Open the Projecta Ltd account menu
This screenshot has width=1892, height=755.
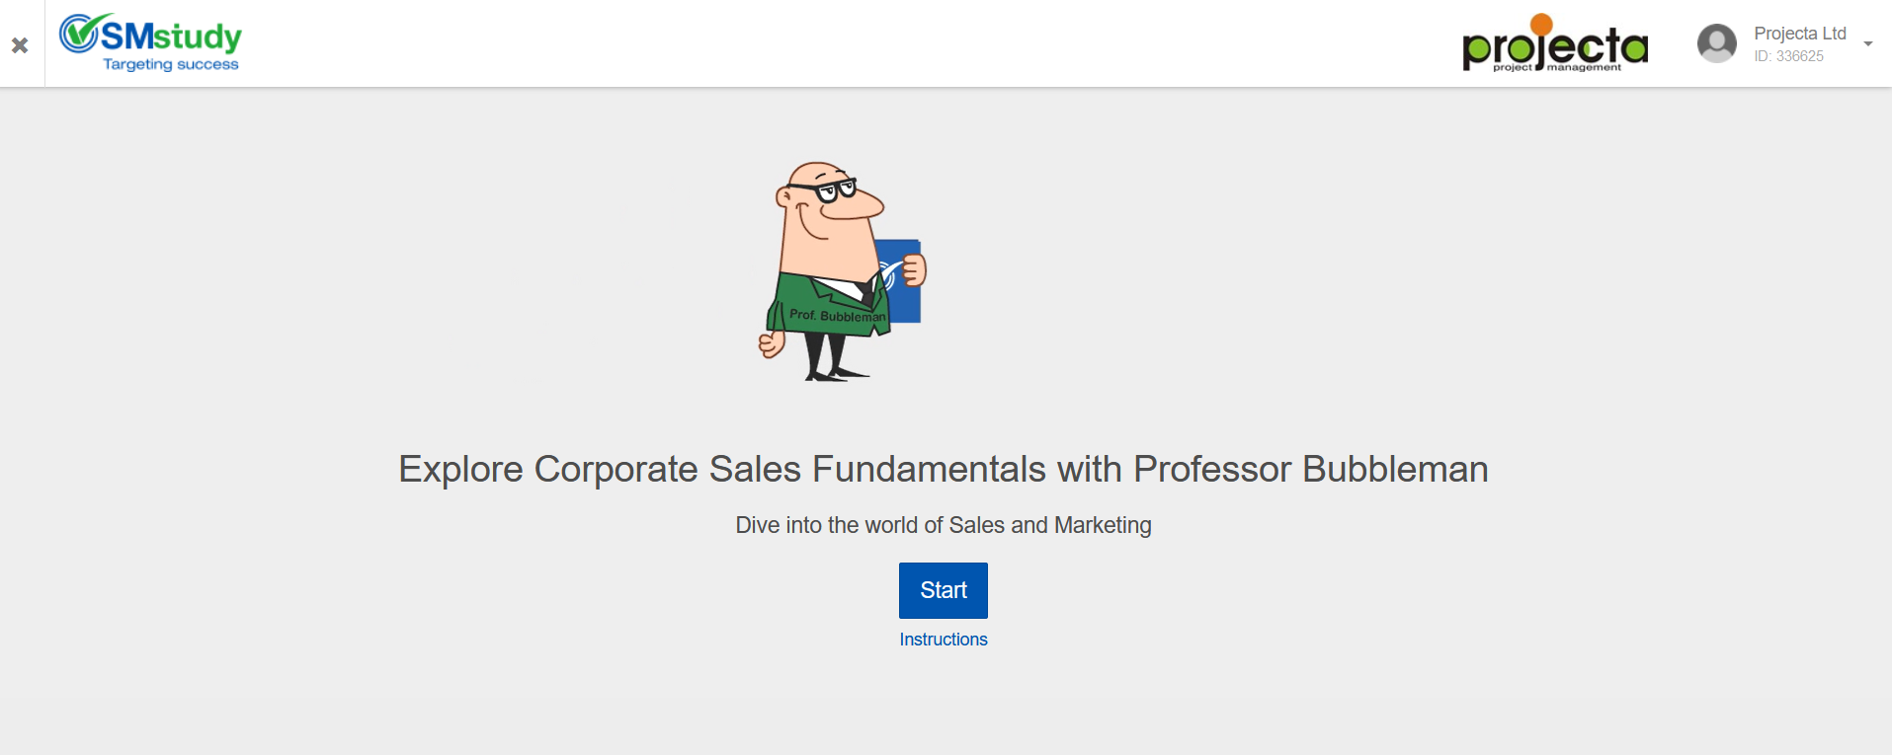point(1799,34)
